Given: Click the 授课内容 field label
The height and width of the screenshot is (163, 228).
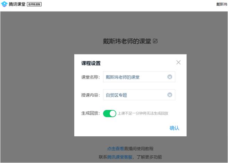Looking at the screenshot, I should 90,95.
